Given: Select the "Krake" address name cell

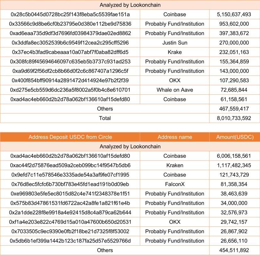Looking at the screenshot, I should 175,52.
